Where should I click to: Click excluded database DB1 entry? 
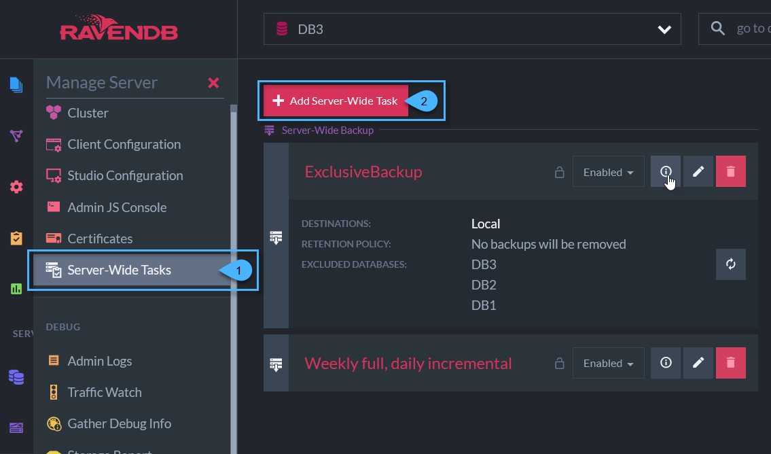[484, 305]
